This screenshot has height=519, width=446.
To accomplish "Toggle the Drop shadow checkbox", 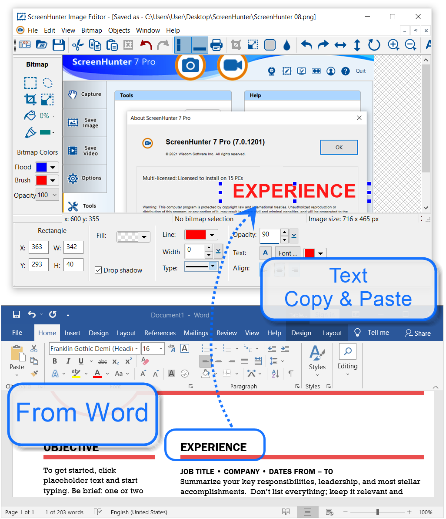I will click(x=98, y=270).
